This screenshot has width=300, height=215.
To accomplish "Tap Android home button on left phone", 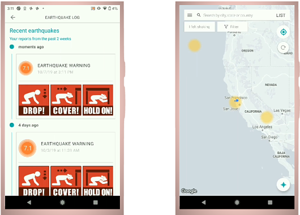I will click(x=62, y=203).
